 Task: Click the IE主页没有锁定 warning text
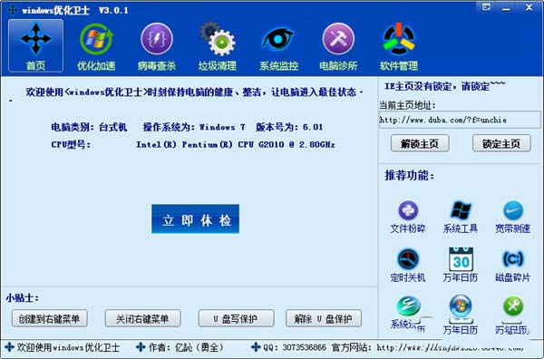(445, 86)
